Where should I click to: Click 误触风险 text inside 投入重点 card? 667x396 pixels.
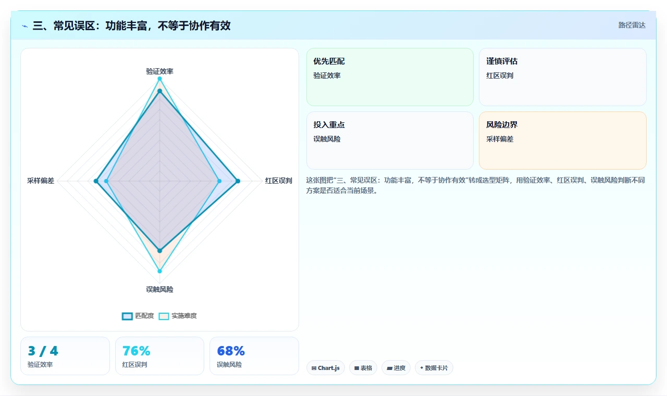(327, 139)
